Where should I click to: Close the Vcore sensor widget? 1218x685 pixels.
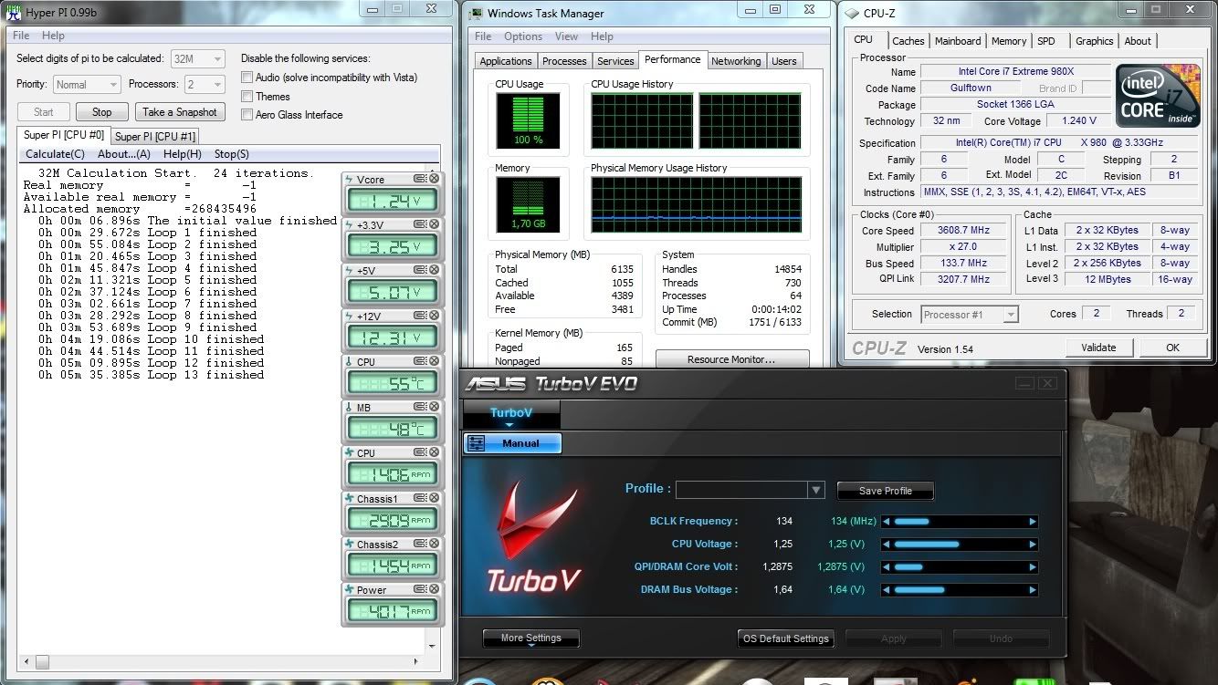pyautogui.click(x=434, y=179)
